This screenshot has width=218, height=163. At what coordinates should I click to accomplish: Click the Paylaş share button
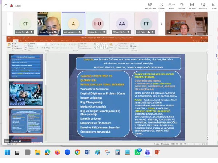coord(204,41)
